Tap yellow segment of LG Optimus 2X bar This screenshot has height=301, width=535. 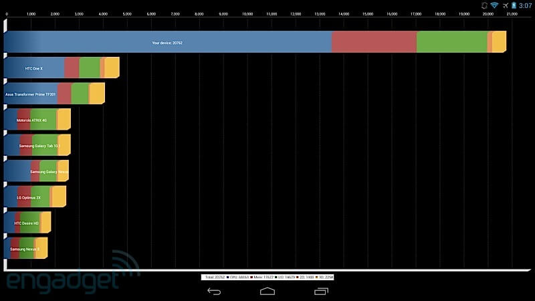(59, 197)
